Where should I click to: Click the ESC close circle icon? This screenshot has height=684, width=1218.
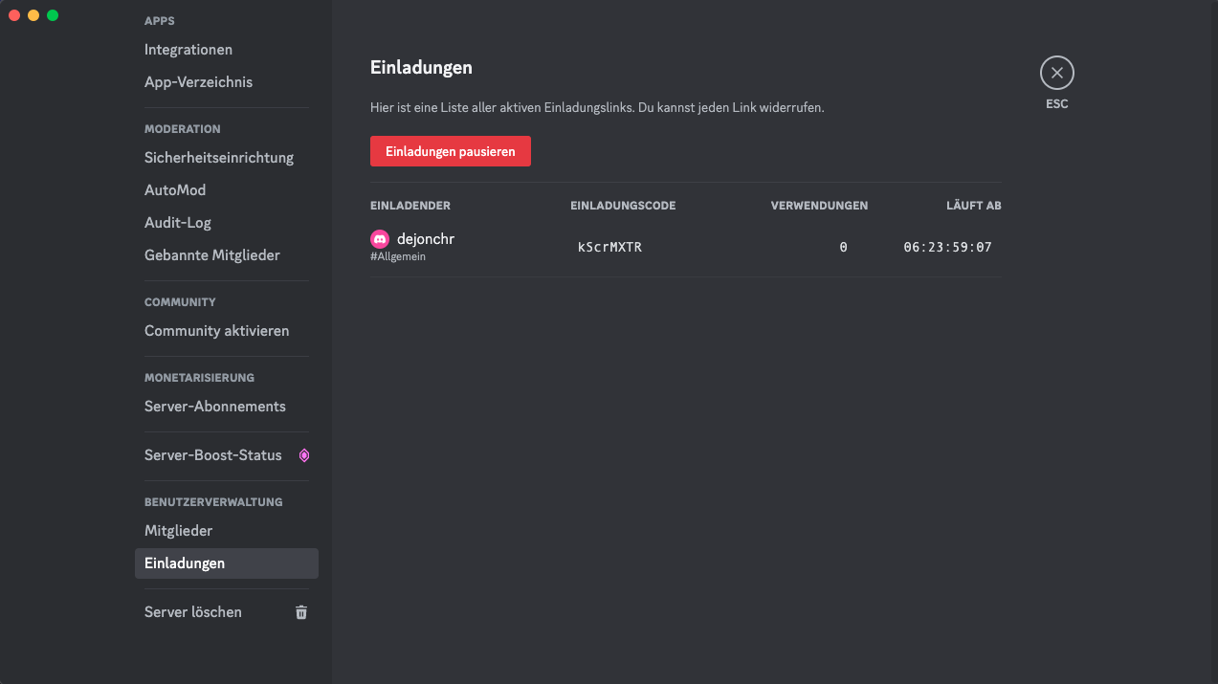pyautogui.click(x=1056, y=73)
